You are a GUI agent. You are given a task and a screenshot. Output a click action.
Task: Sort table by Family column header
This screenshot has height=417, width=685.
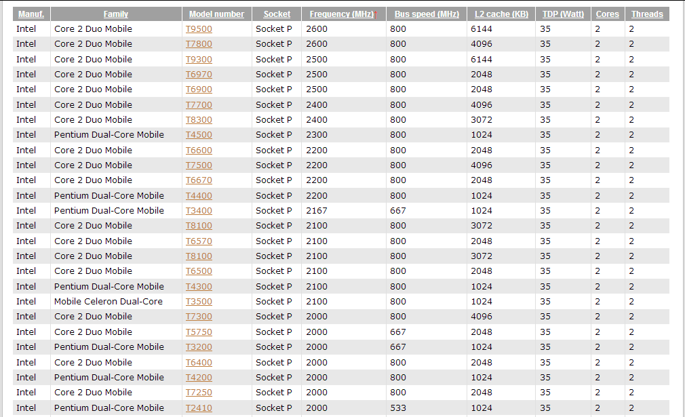coord(116,14)
